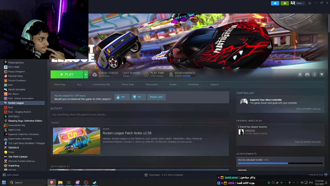Open the launch options arrow beside PLAY
This screenshot has height=186, width=330.
86,74
